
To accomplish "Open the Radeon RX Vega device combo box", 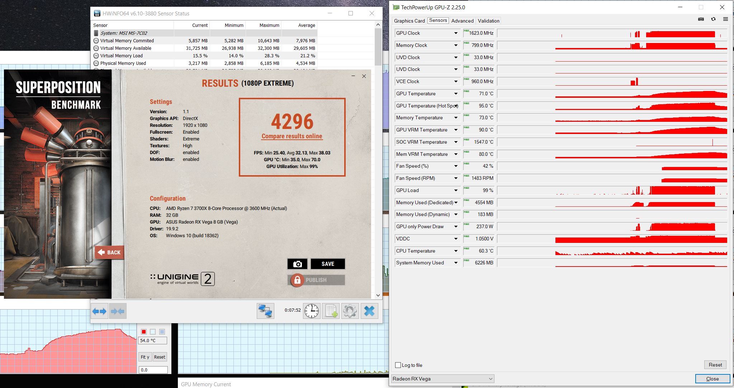I will 443,379.
